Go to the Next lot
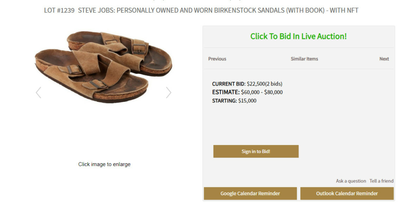The height and width of the screenshot is (204, 418). pos(384,59)
